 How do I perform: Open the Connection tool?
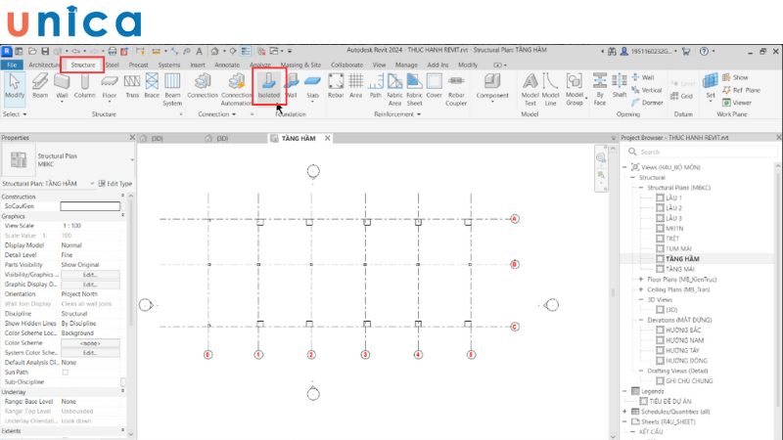[x=203, y=86]
